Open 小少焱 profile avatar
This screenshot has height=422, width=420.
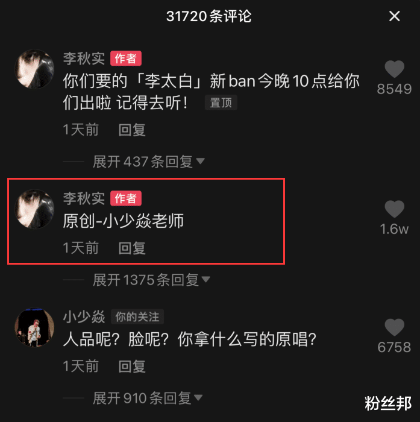[x=34, y=327]
